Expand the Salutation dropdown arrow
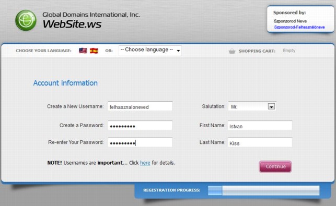 (271, 106)
